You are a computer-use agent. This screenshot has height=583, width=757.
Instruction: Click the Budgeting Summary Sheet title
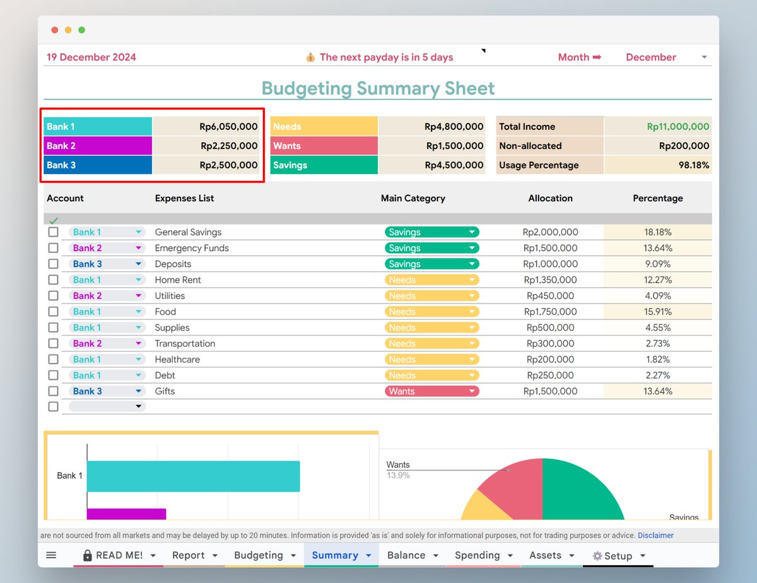378,88
